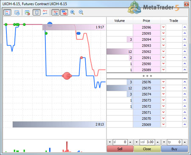
Task: Click the red sell arrow at 25096
Action: point(163,27)
